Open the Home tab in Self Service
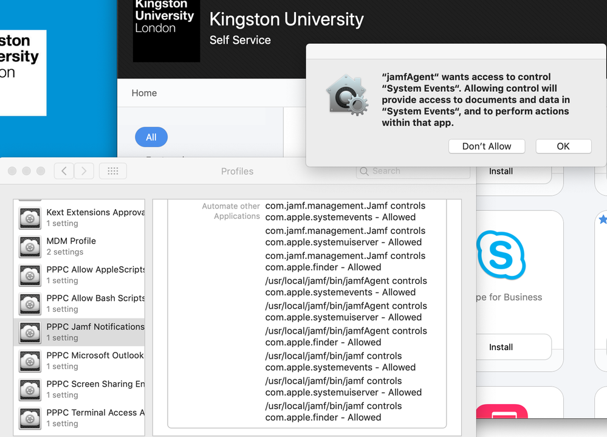The height and width of the screenshot is (437, 607). tap(144, 93)
